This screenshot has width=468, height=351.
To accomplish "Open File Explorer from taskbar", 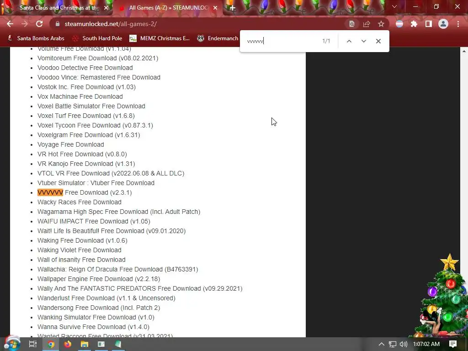I will tap(85, 344).
